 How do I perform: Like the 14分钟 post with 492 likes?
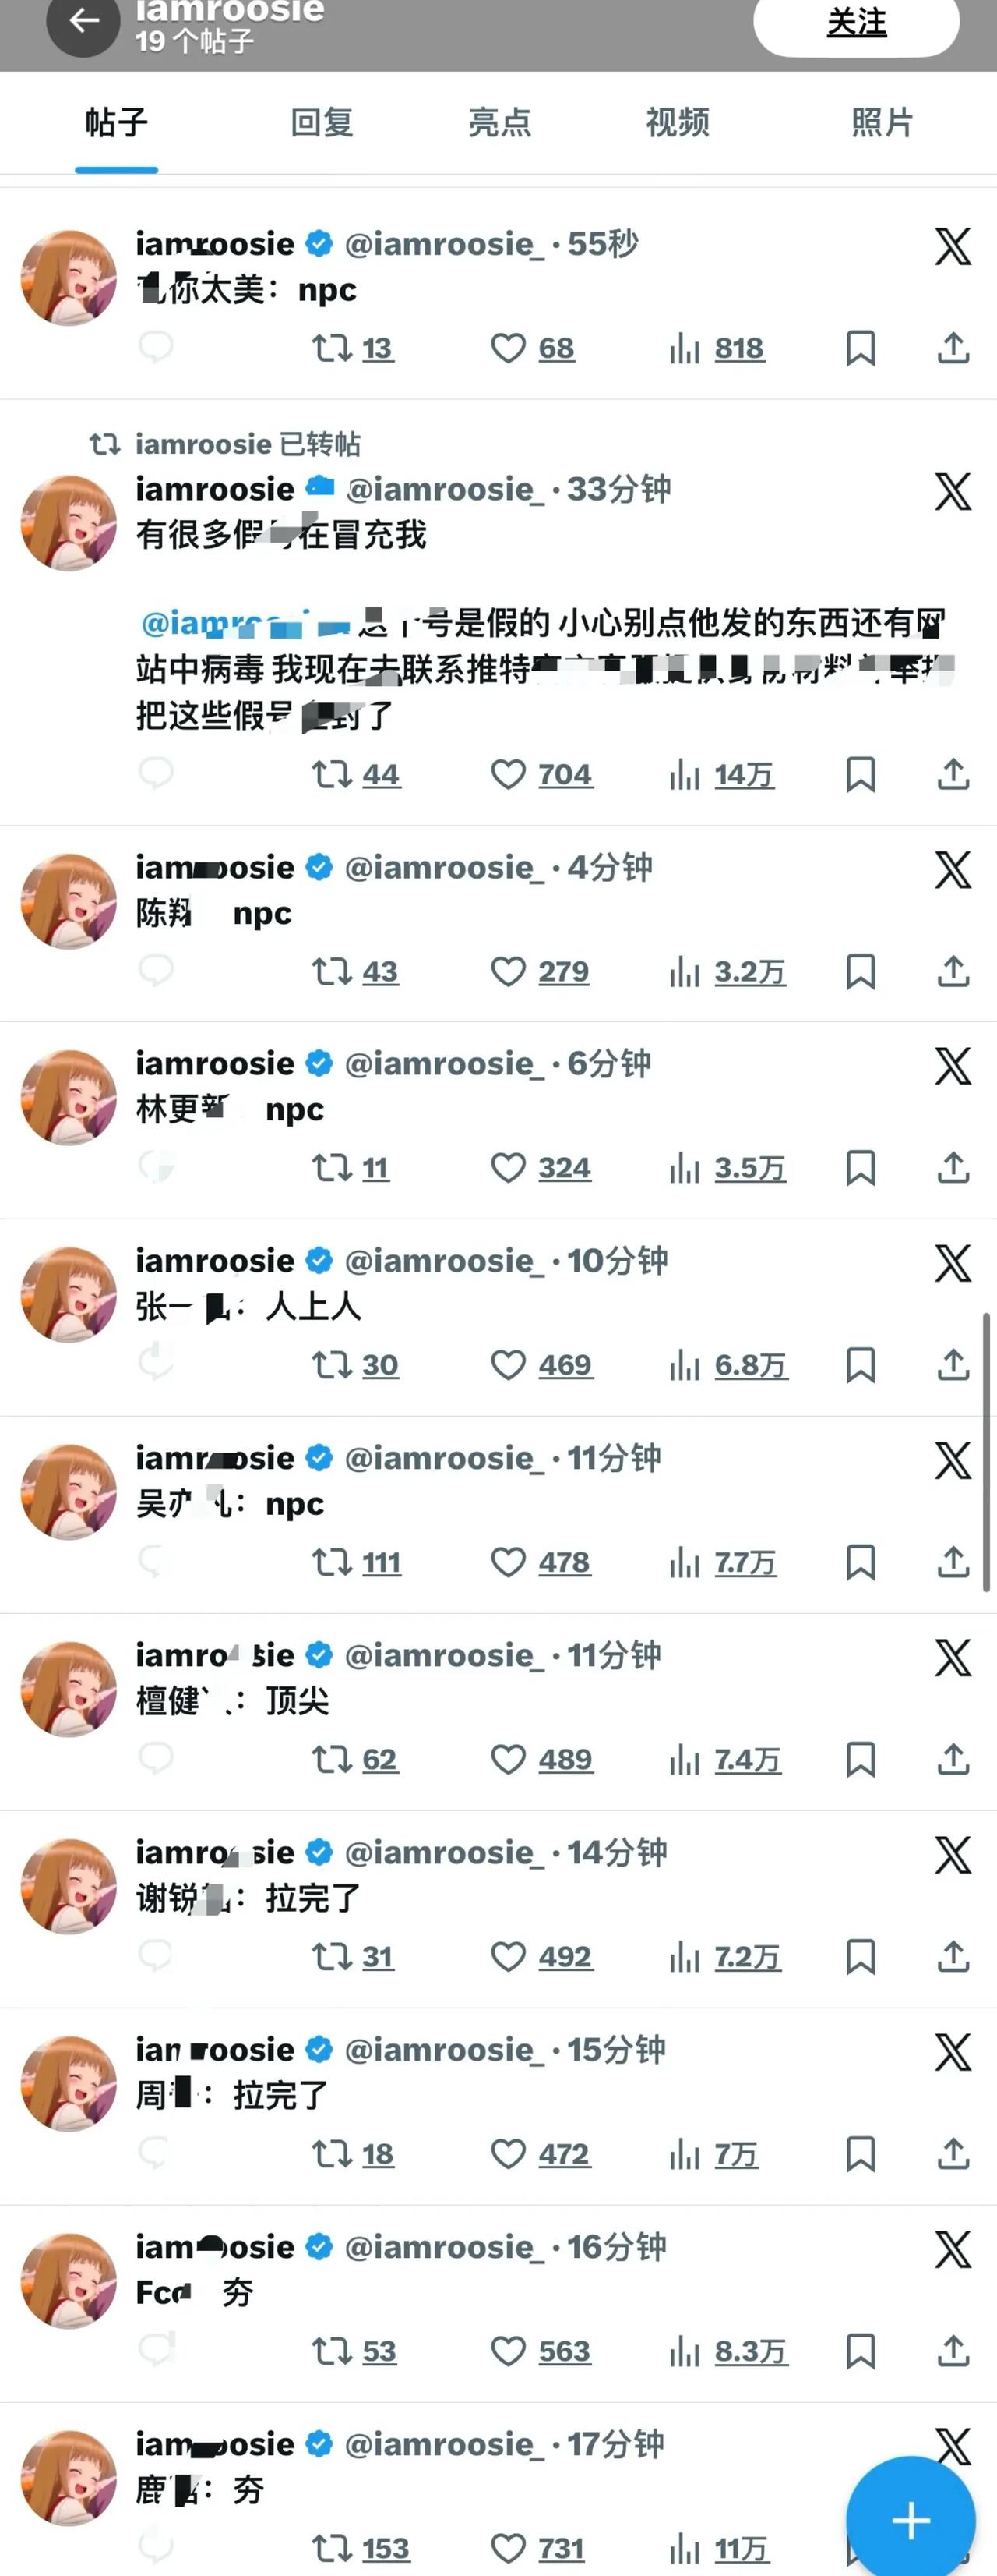[x=509, y=1956]
